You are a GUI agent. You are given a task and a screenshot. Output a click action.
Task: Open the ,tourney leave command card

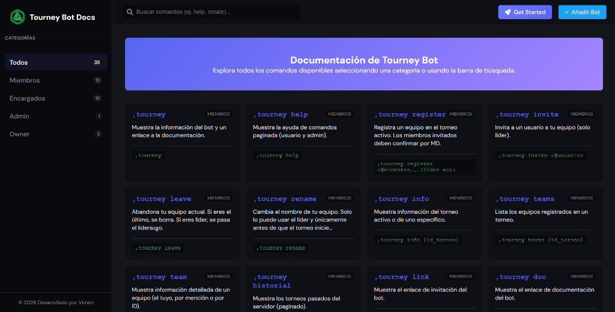[x=183, y=223]
